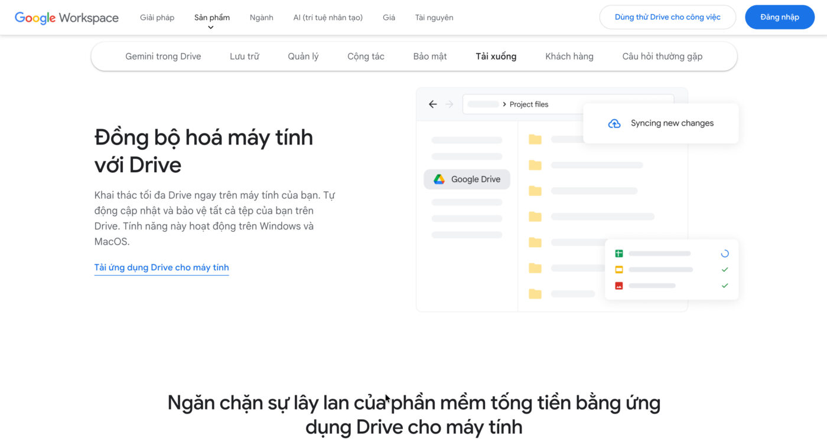Image resolution: width=827 pixels, height=443 pixels.
Task: Click the Project files breadcrumb text
Action: click(x=529, y=104)
